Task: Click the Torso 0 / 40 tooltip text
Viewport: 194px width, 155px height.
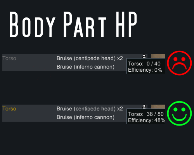Action: [x=144, y=64]
